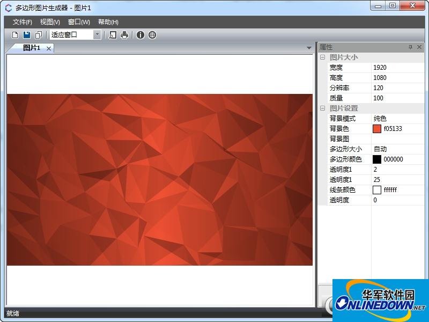Select the 宽度 property label
This screenshot has height=322, width=429.
[x=336, y=68]
